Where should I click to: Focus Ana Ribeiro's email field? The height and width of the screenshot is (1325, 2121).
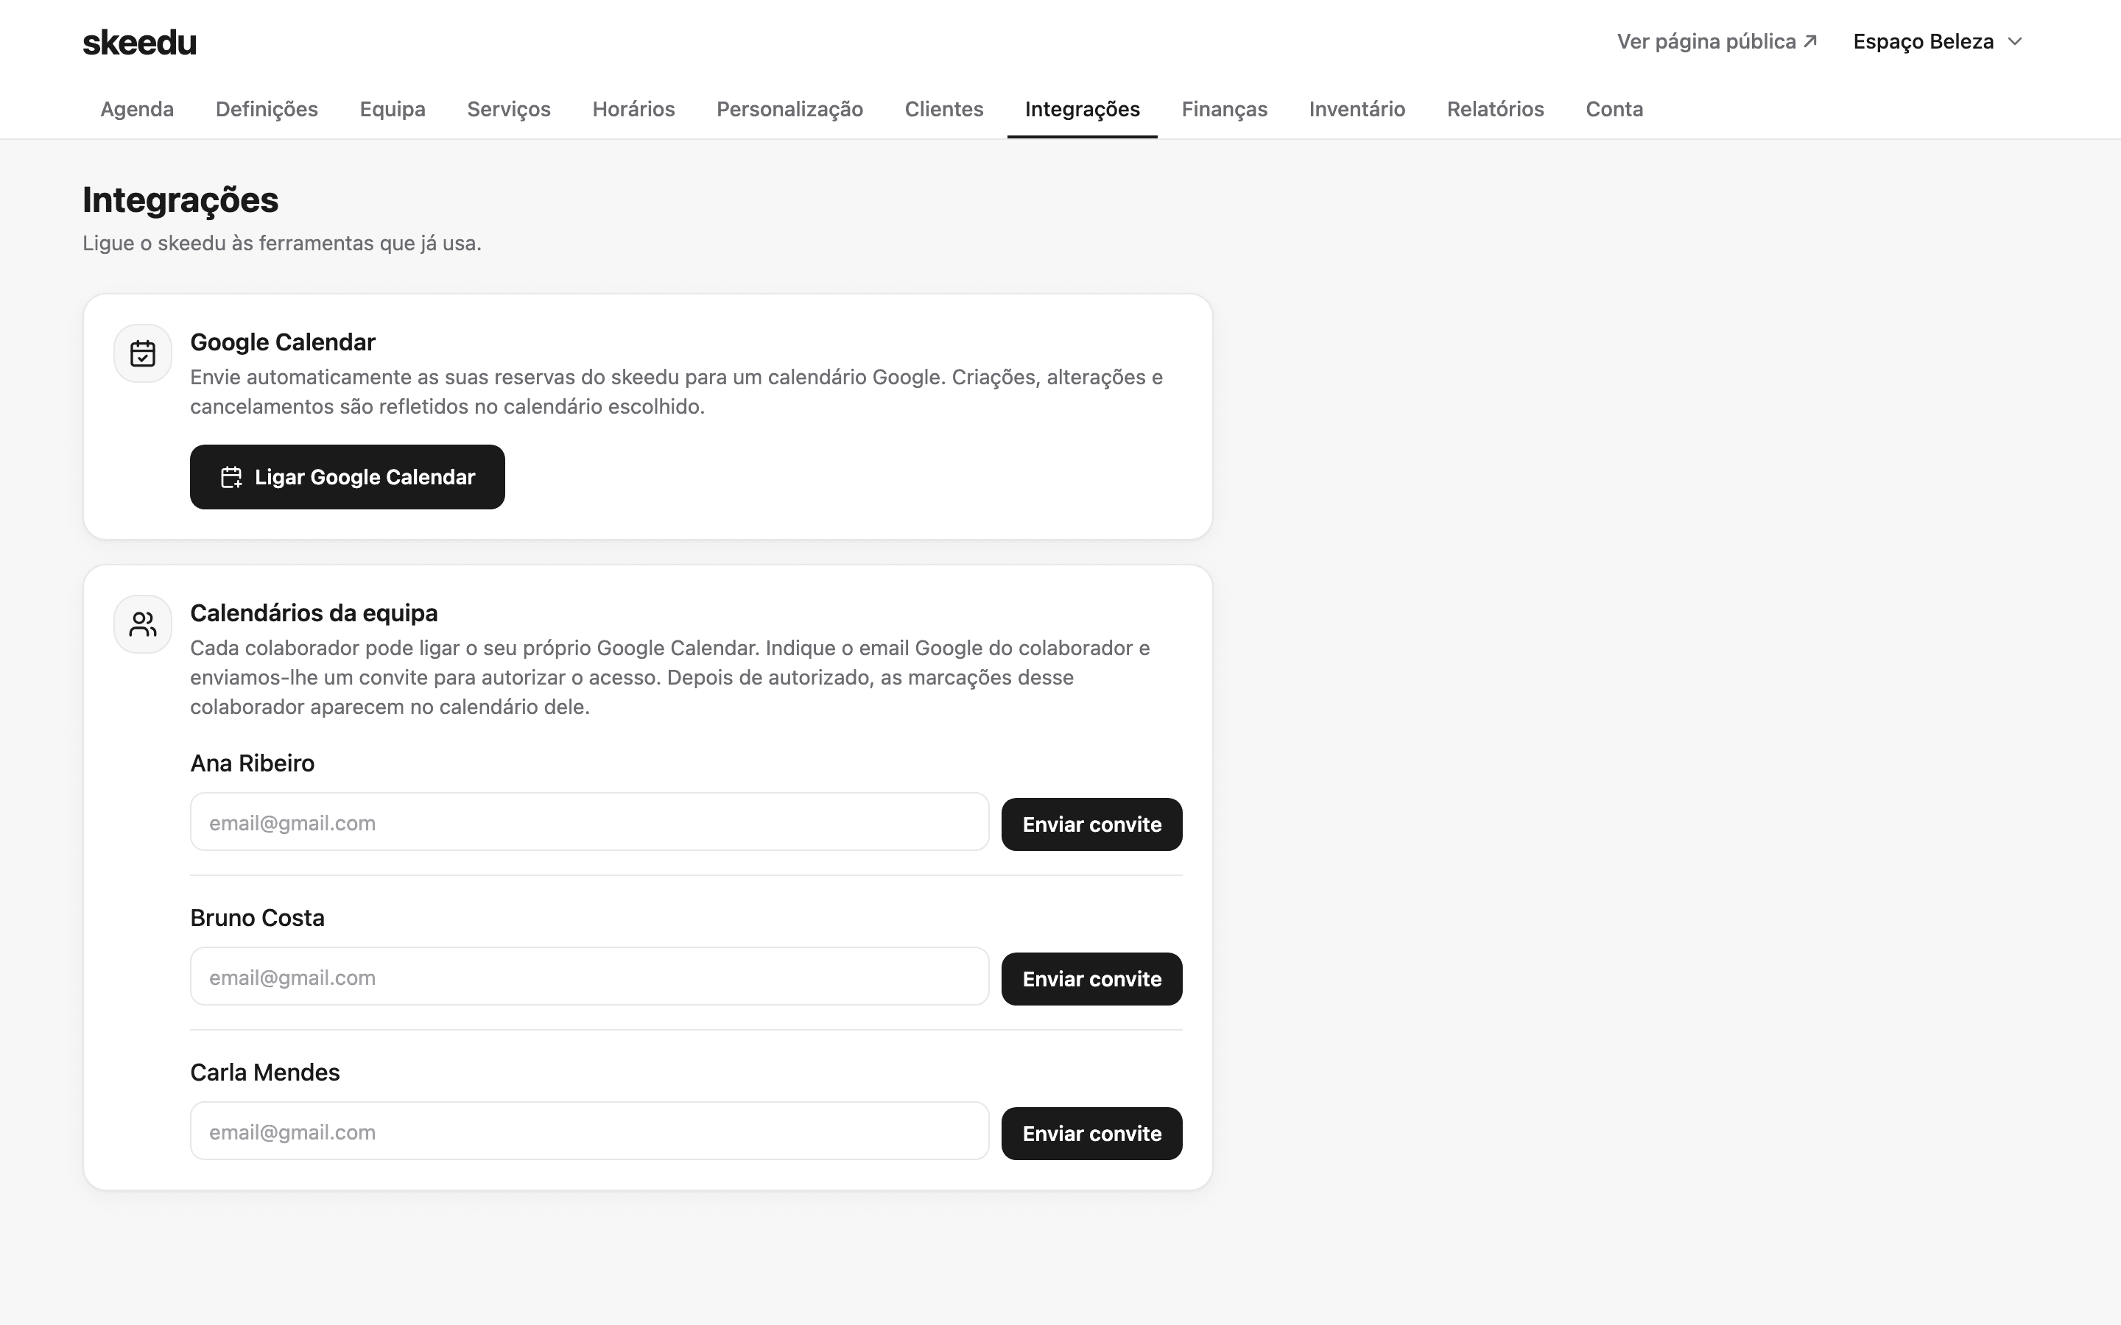[590, 822]
